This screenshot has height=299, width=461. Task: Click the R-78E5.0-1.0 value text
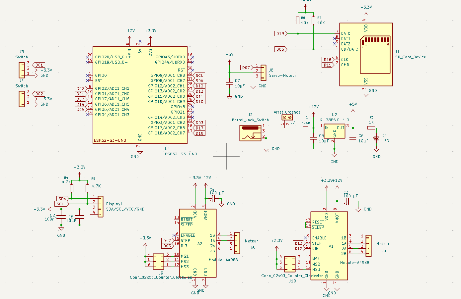[x=335, y=120]
